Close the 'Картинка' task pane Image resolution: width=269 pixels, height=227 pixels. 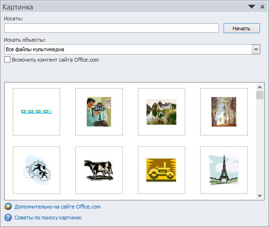(x=262, y=7)
